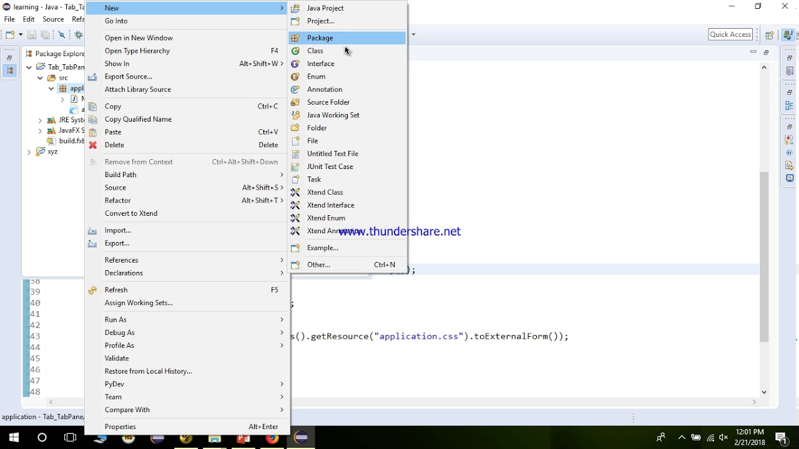This screenshot has height=449, width=799.
Task: Click Export Source... menu entry
Action: 187,77
